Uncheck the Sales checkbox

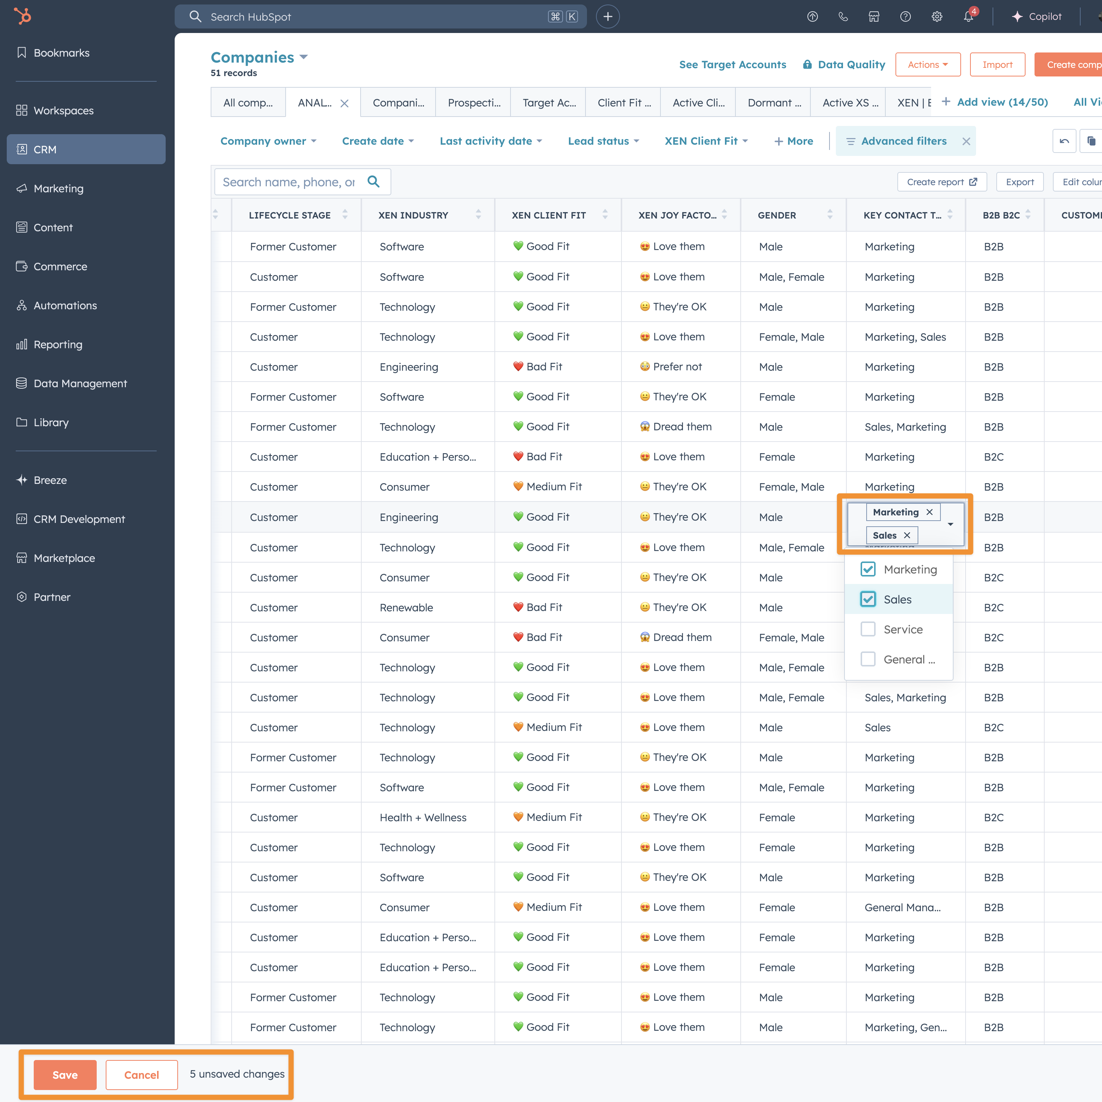[x=868, y=599]
